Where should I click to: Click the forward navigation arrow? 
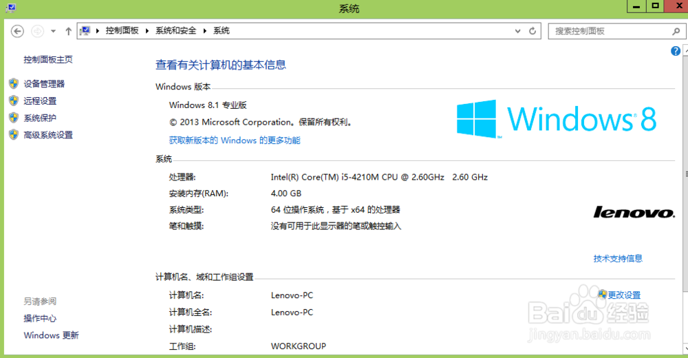[37, 31]
